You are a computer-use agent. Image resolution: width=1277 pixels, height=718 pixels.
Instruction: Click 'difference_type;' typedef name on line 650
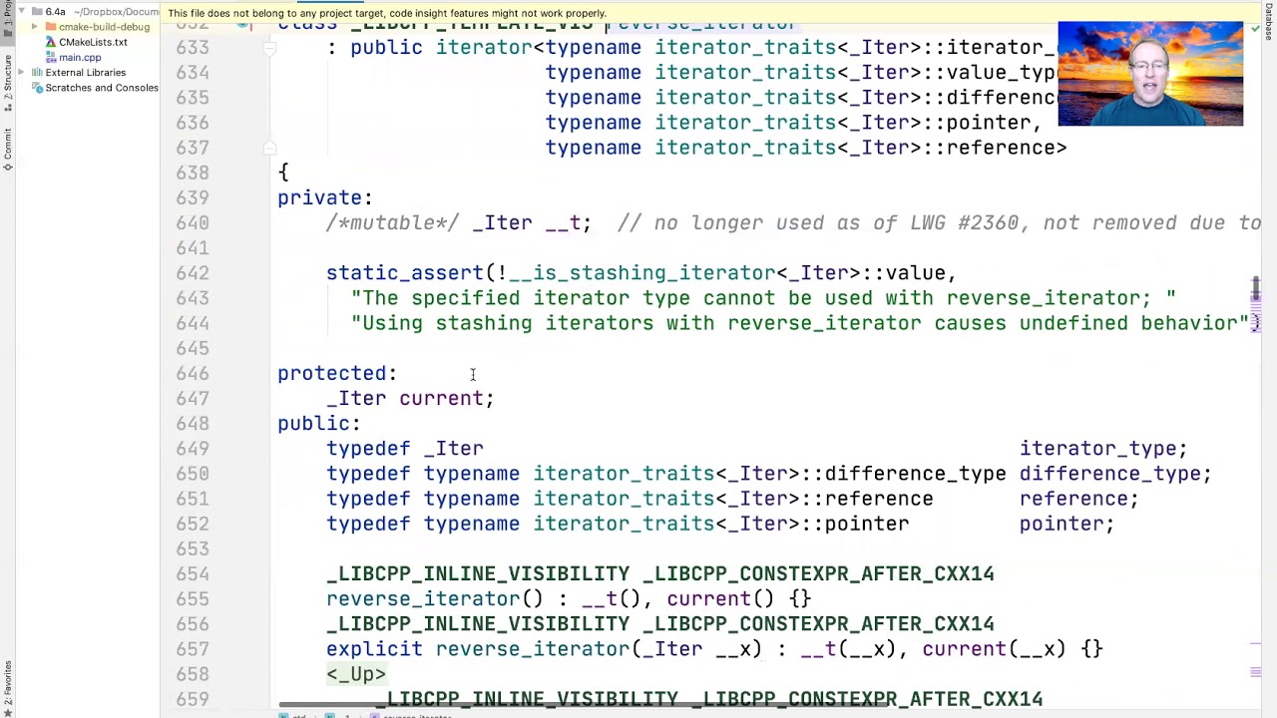click(x=1115, y=474)
